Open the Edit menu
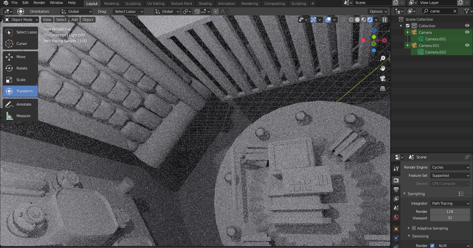The width and height of the screenshot is (473, 248). click(x=25, y=3)
